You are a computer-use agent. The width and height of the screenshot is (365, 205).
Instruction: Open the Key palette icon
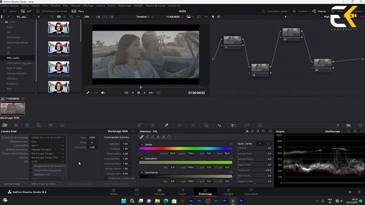click(233, 125)
